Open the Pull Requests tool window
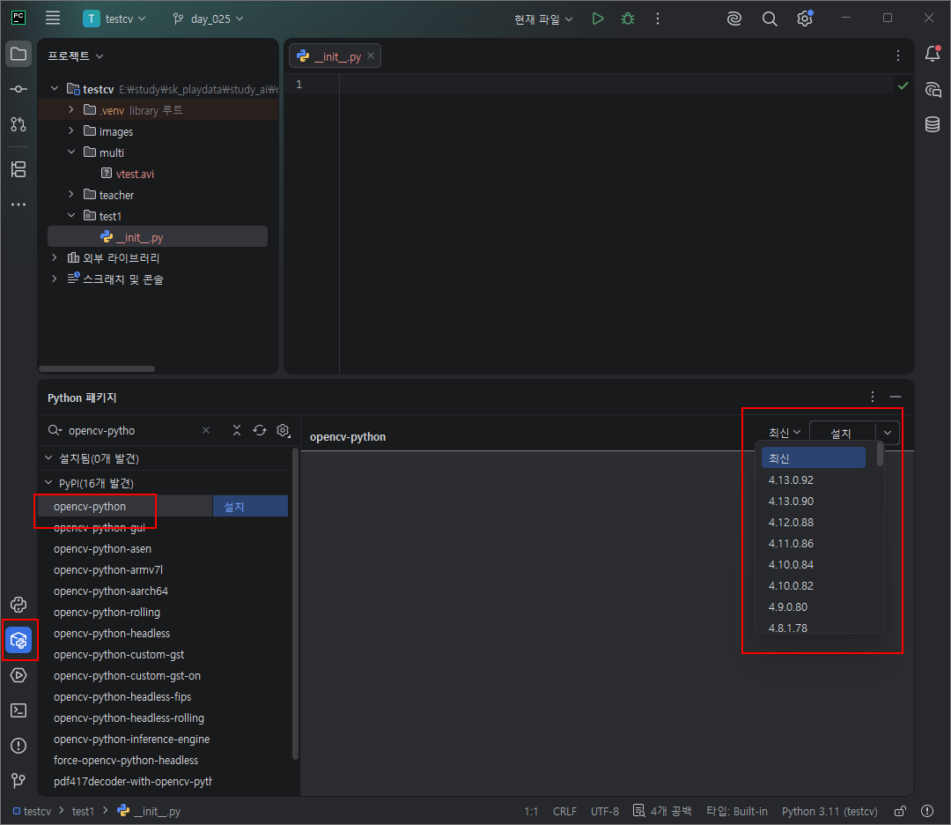951x825 pixels. pos(18,124)
